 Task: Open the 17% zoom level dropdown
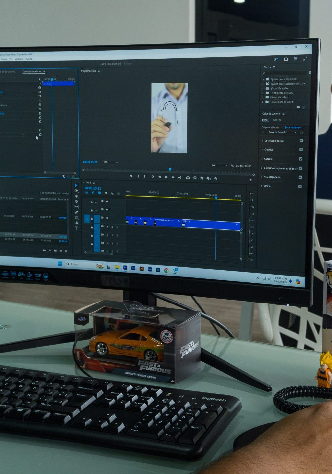click(x=110, y=162)
